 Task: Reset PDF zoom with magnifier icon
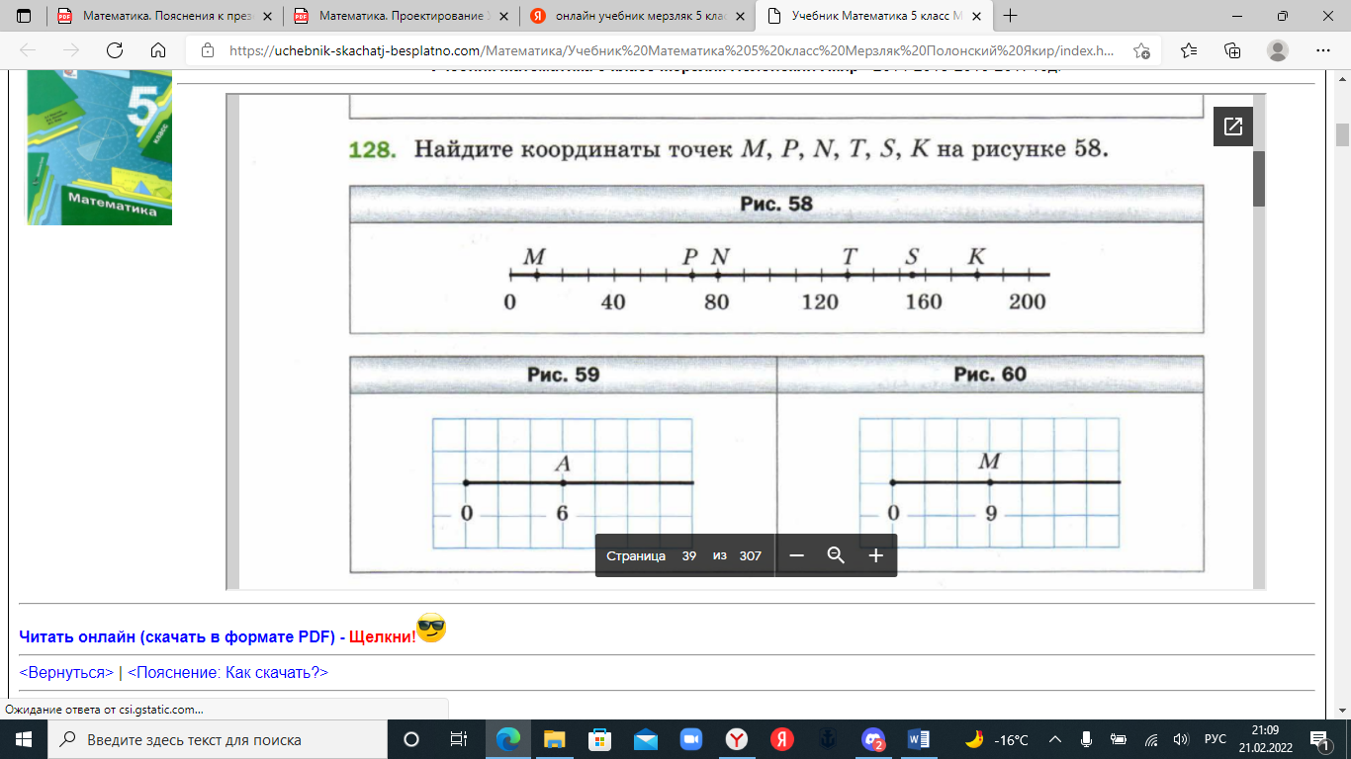(x=836, y=555)
